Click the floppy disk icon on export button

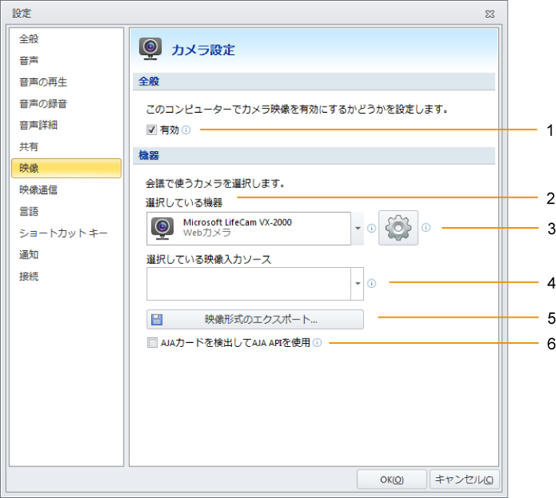(x=157, y=319)
